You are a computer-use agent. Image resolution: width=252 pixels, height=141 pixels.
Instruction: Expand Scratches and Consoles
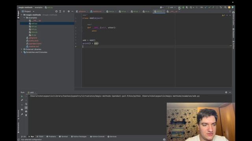tap(22, 52)
